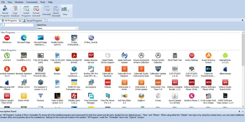
Task: Open the File menu
Action: [3, 2]
